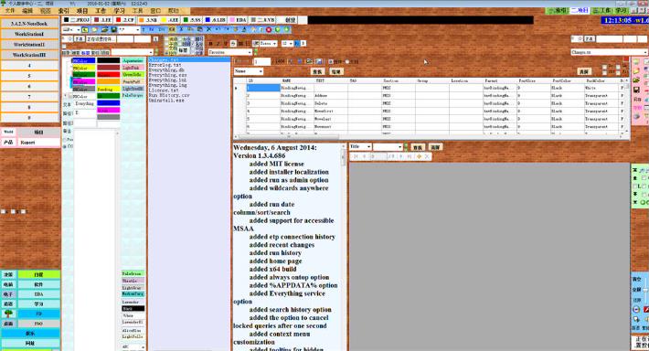Click the move-last record navigator icon
The height and width of the screenshot is (351, 649).
410,156
